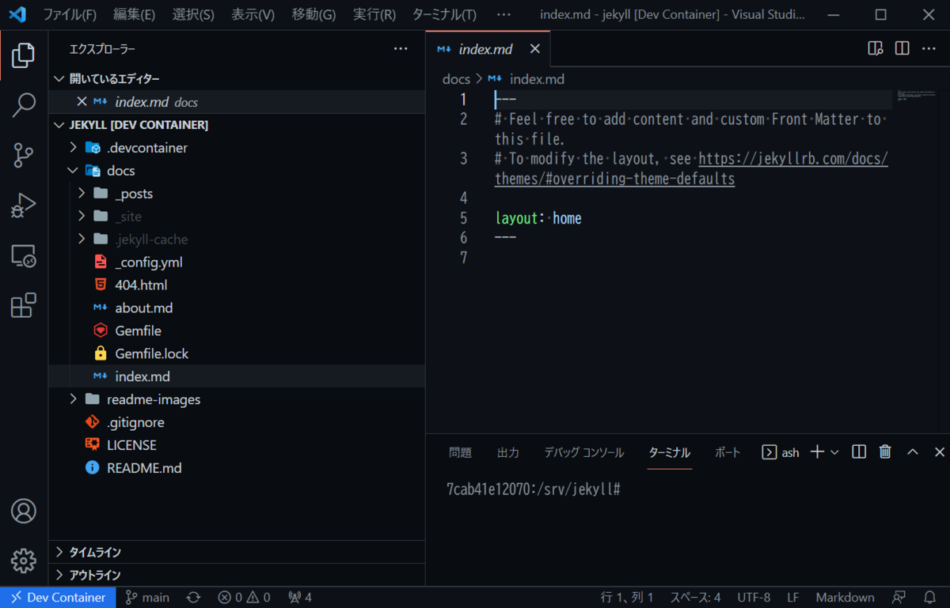Screen dimensions: 950x608
Task: Change encoding via UTF-8
Action: pos(754,598)
